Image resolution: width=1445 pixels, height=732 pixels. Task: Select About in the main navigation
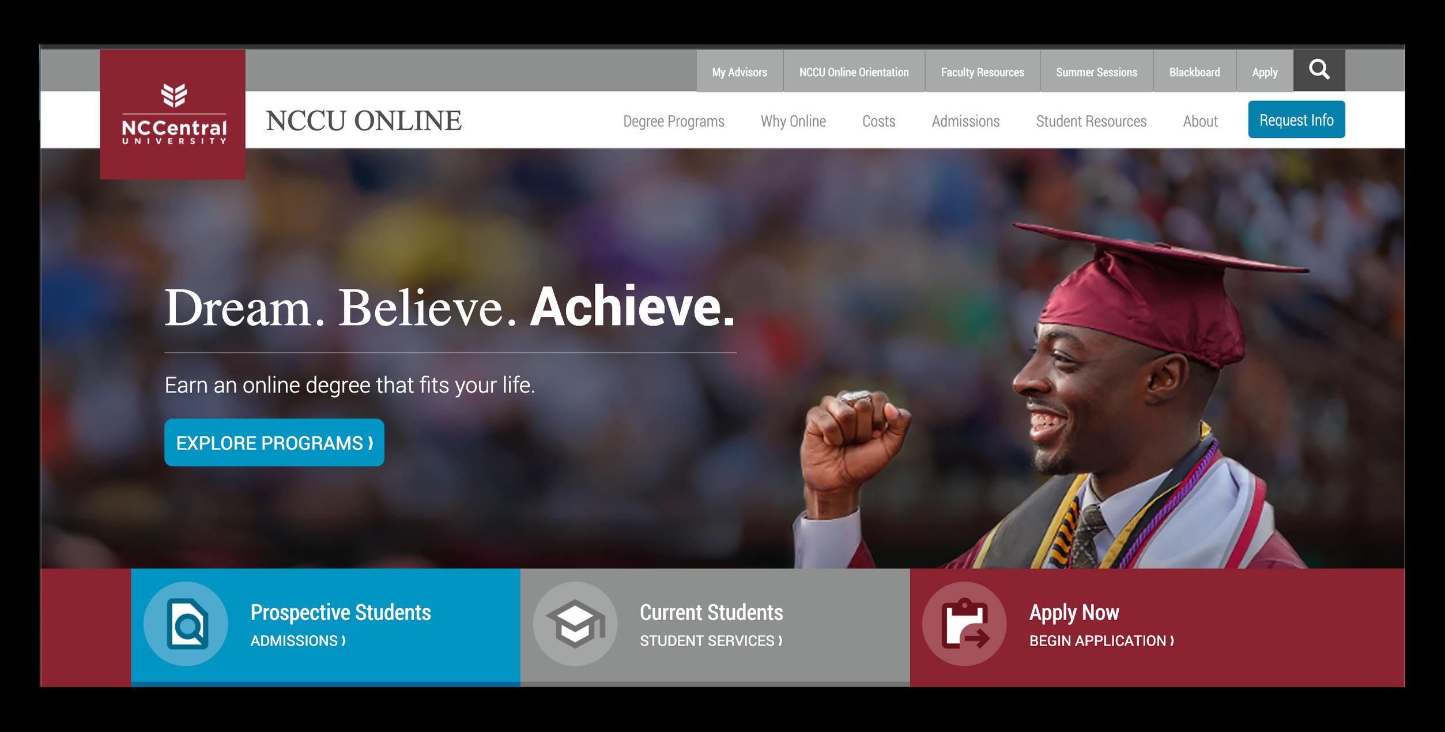[x=1200, y=121]
